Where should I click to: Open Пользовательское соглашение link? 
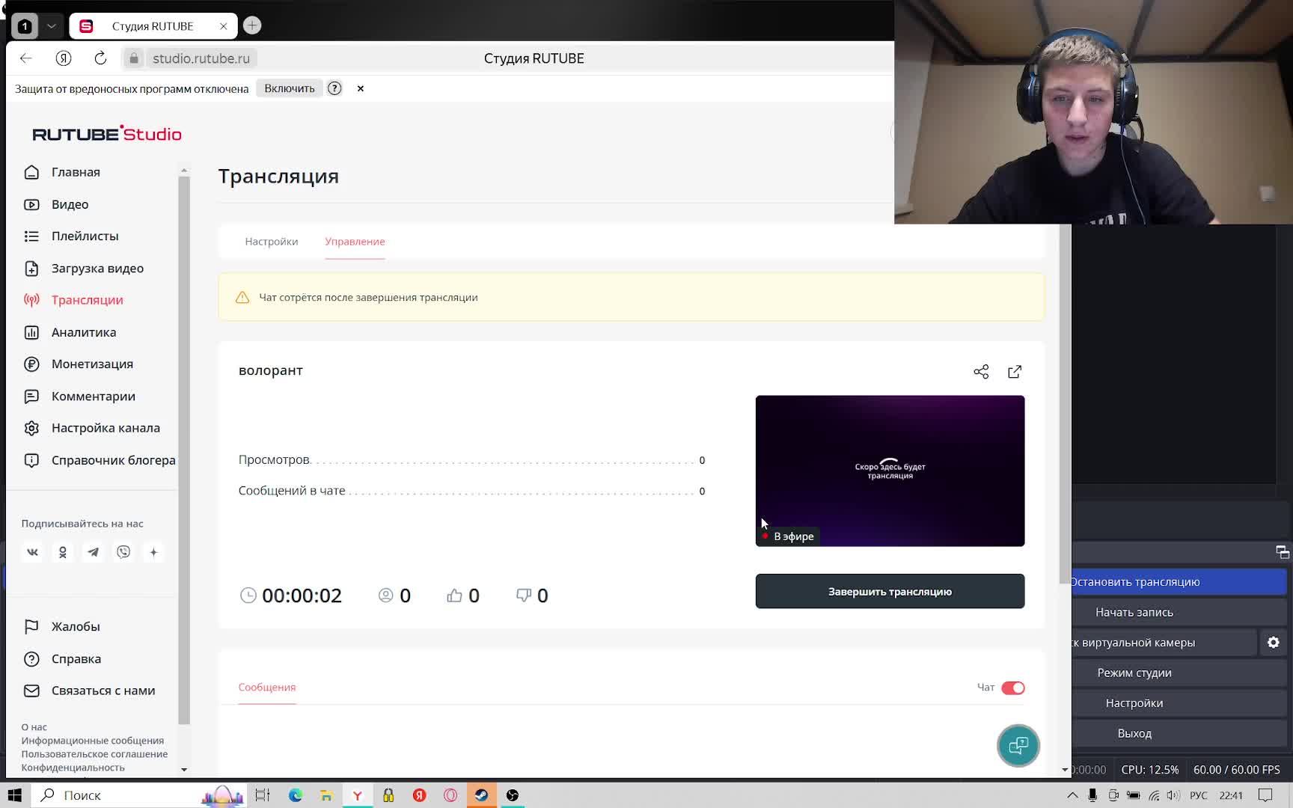94,754
